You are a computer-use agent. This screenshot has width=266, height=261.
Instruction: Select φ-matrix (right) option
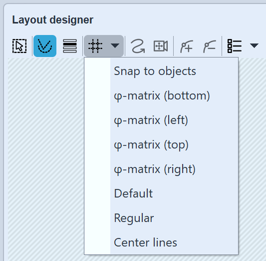click(x=161, y=169)
